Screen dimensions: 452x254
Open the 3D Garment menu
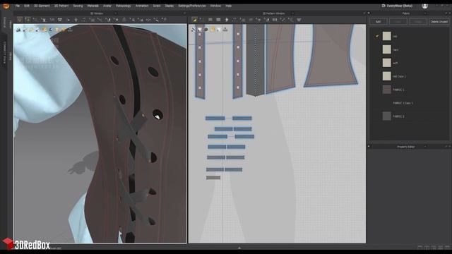pos(42,6)
